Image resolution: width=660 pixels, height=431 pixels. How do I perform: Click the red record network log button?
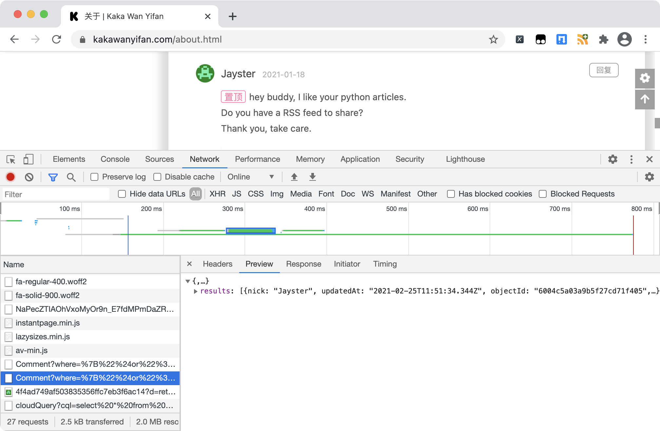(10, 177)
